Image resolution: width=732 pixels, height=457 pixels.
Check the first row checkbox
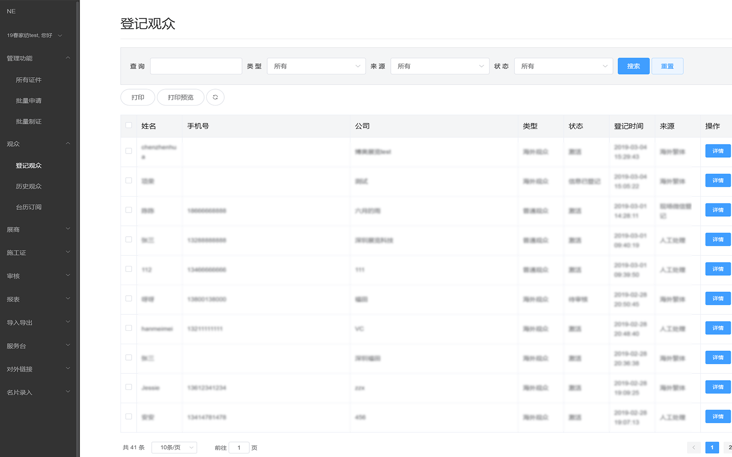click(x=129, y=151)
